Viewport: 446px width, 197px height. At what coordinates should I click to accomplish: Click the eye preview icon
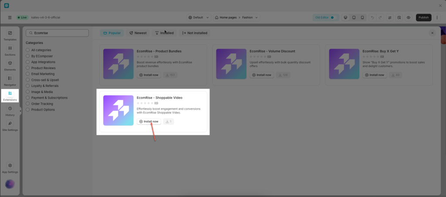point(409,17)
